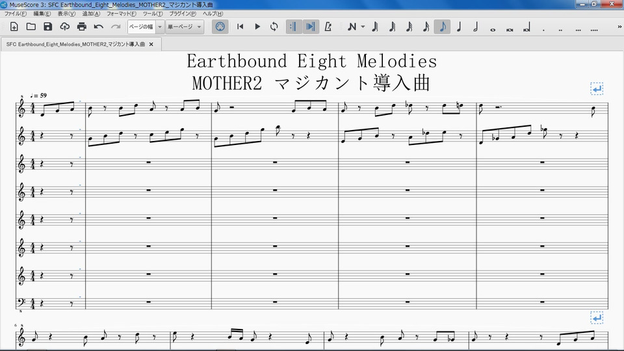Select the top staff treble clef
Image resolution: width=624 pixels, height=351 pixels.
tap(21, 108)
